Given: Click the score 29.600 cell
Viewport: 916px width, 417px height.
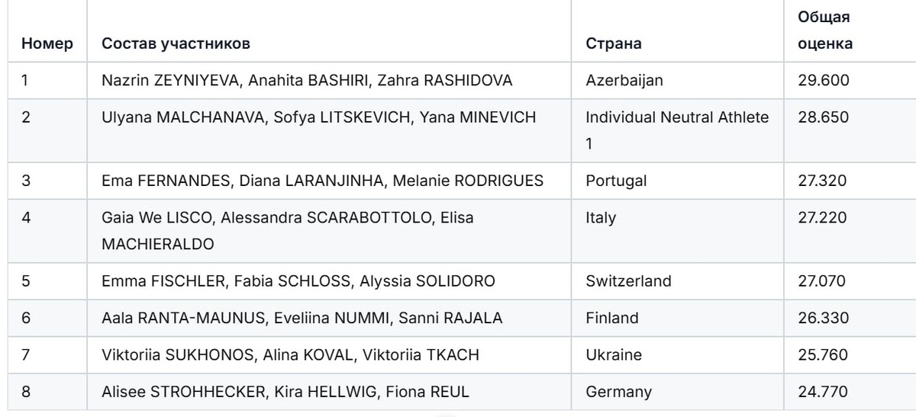Looking at the screenshot, I should [823, 80].
